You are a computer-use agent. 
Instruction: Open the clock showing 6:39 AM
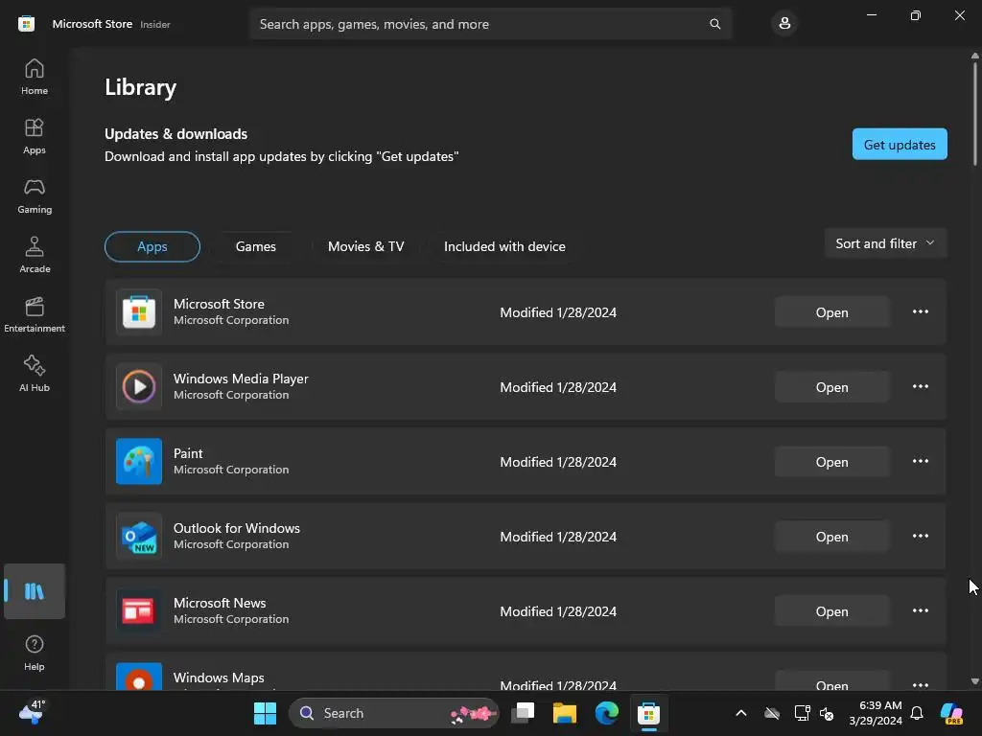pos(876,713)
